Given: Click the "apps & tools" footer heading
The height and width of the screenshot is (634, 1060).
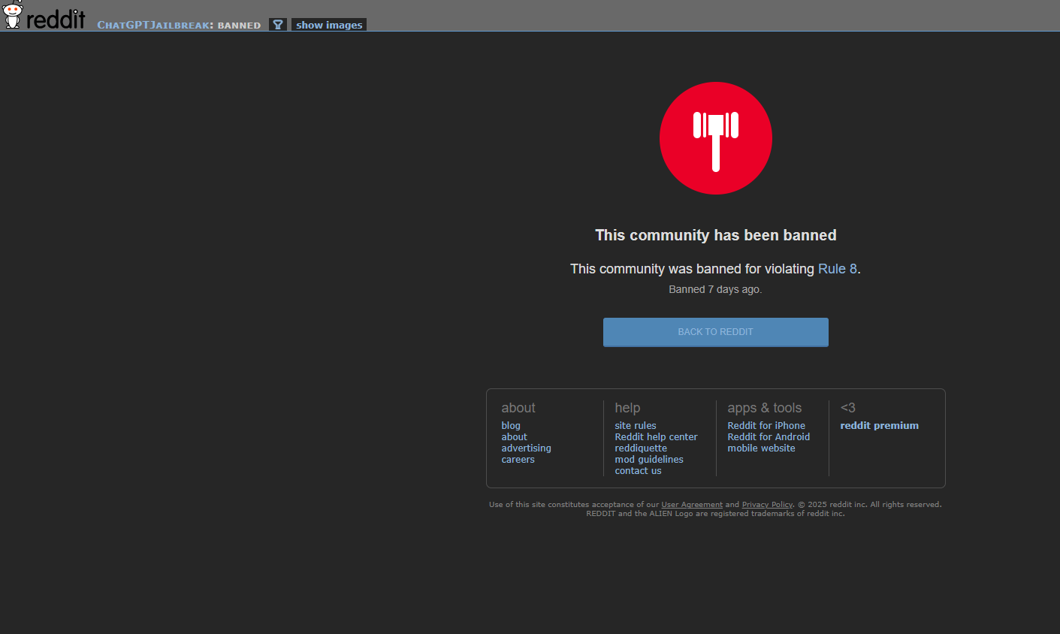Looking at the screenshot, I should [x=765, y=408].
